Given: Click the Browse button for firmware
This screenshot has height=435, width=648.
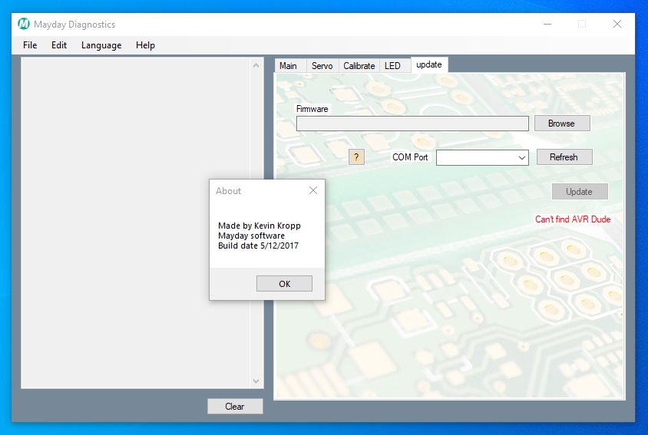Looking at the screenshot, I should (x=562, y=123).
